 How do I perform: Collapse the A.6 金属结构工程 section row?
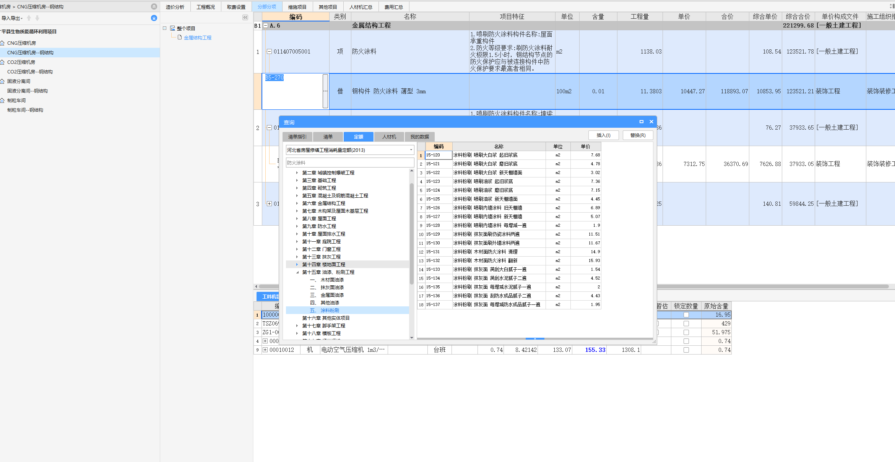[266, 26]
